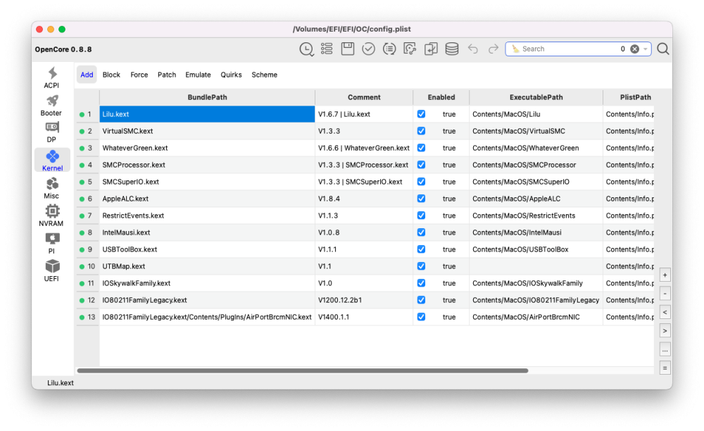Open the ACPI section in sidebar

[51, 77]
